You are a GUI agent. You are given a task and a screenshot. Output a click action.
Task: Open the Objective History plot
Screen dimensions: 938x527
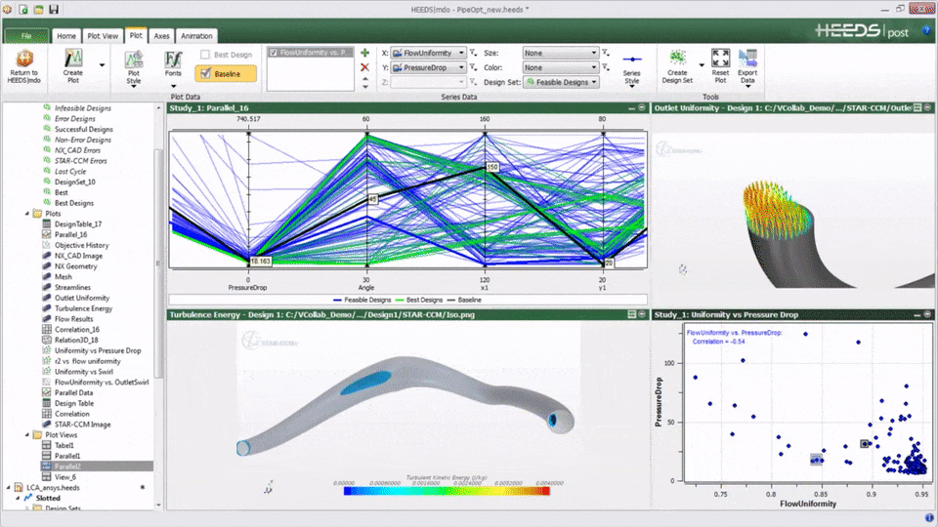click(x=82, y=245)
